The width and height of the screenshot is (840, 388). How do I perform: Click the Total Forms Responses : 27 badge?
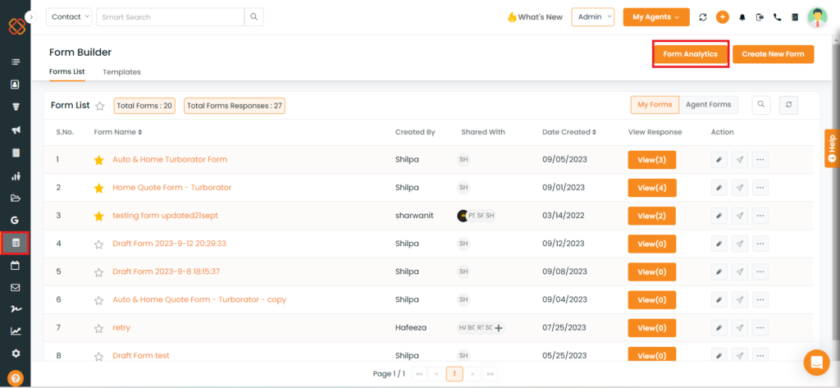(234, 106)
